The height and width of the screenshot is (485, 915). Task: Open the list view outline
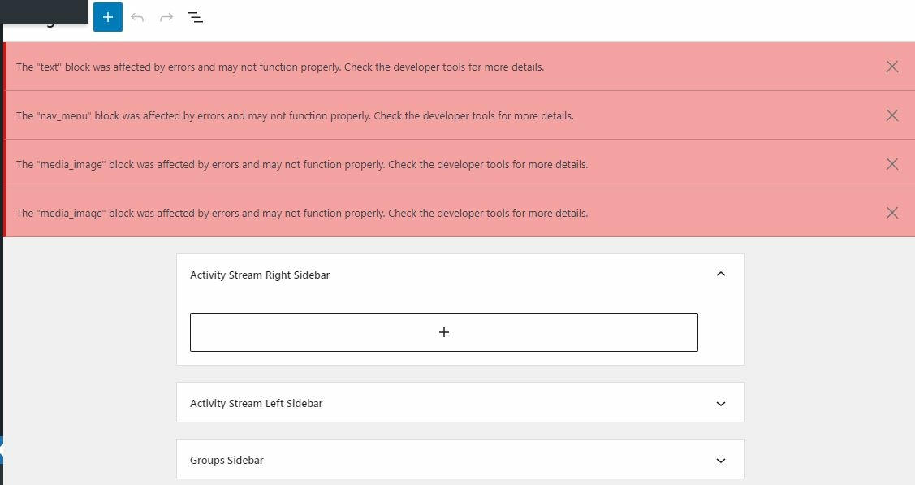[x=196, y=18]
